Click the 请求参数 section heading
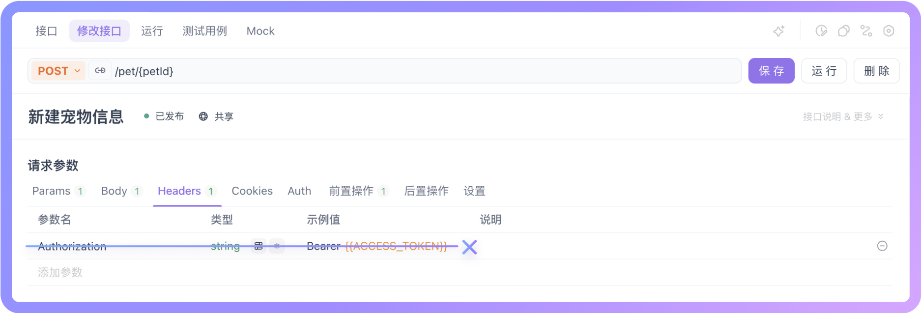Viewport: 921px width, 313px height. [x=53, y=166]
